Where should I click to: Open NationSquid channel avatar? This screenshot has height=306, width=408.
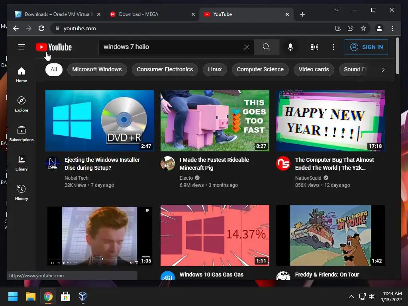(283, 163)
